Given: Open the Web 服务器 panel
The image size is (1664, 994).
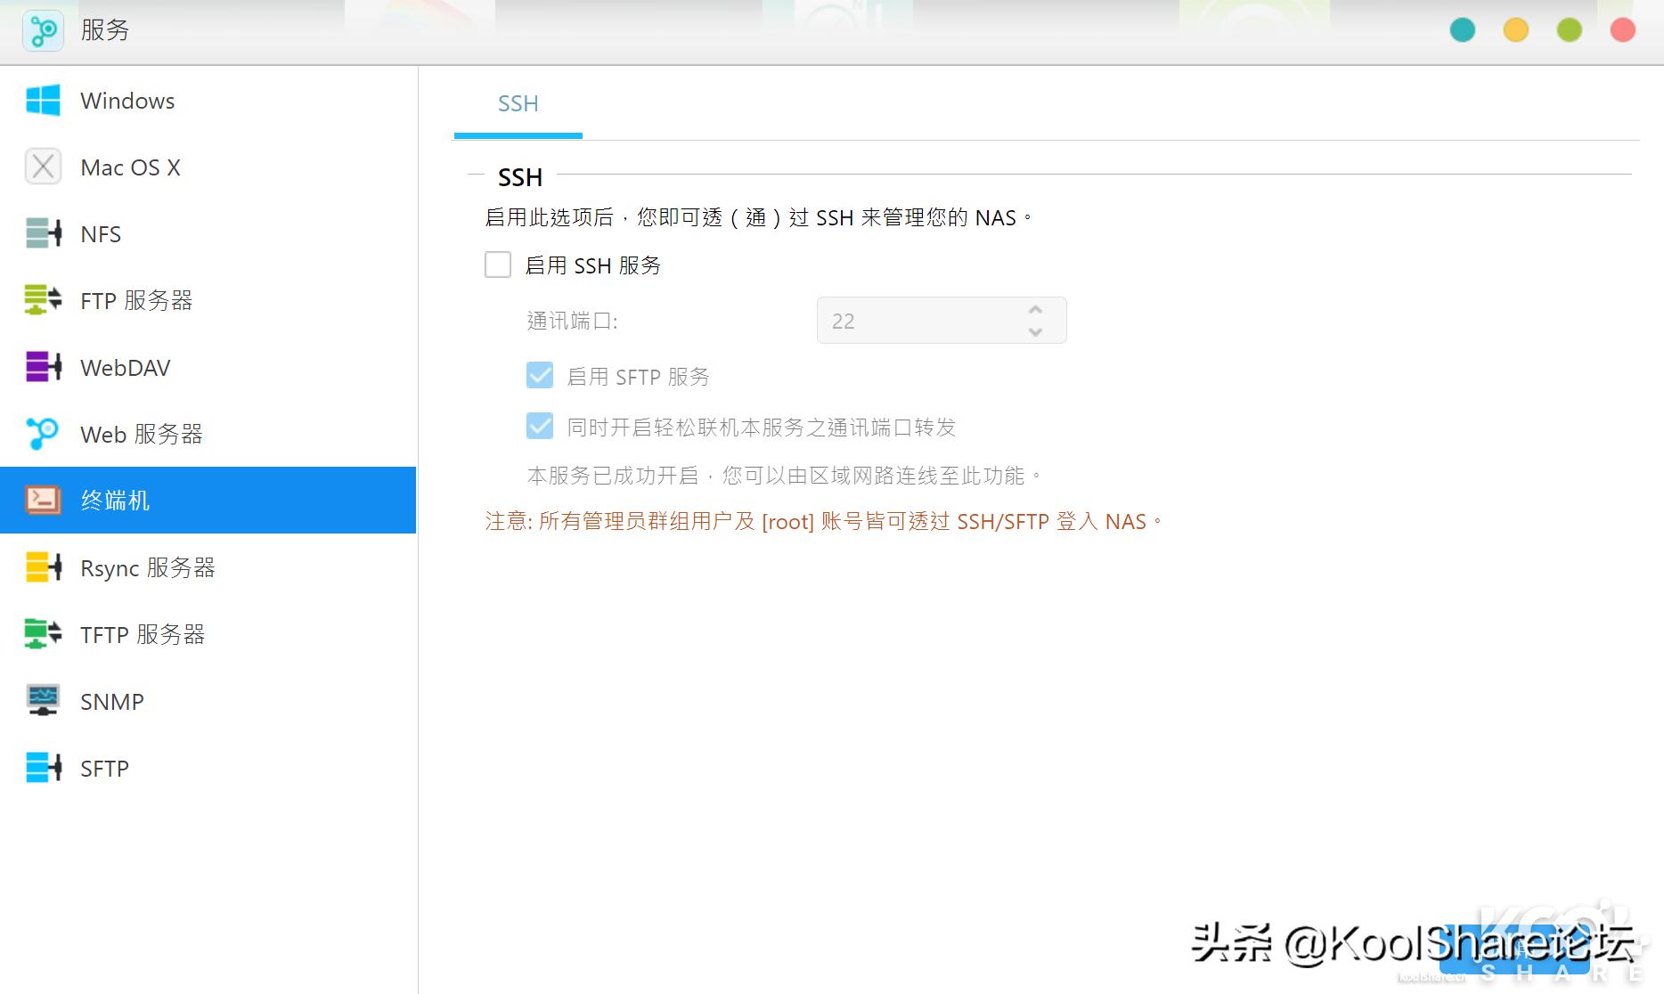Looking at the screenshot, I should [140, 434].
